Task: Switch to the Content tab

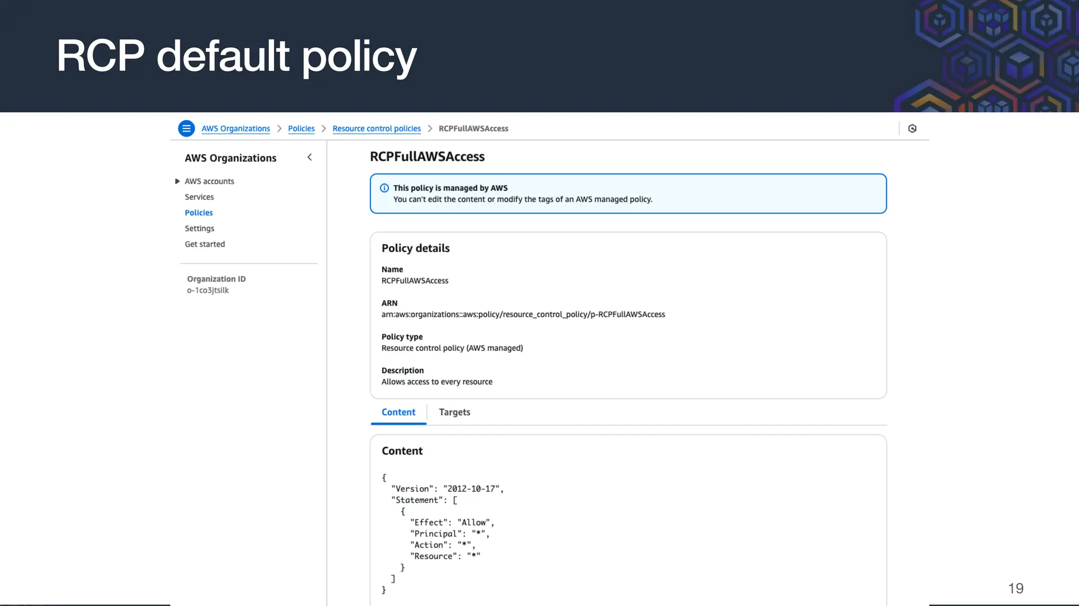Action: click(398, 412)
